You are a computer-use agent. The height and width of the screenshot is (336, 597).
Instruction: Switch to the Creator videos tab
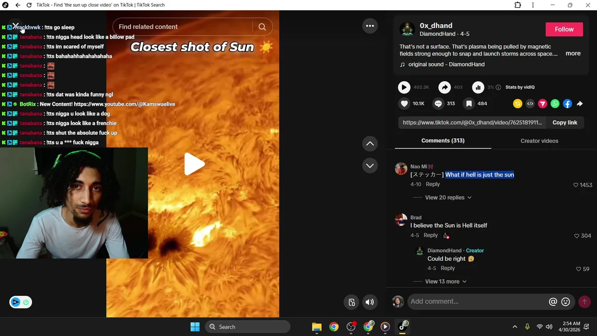tap(539, 141)
